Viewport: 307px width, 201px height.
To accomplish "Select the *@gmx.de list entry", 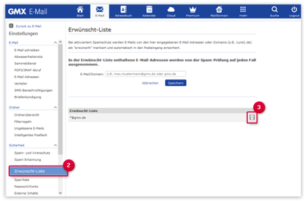I will coord(78,117).
